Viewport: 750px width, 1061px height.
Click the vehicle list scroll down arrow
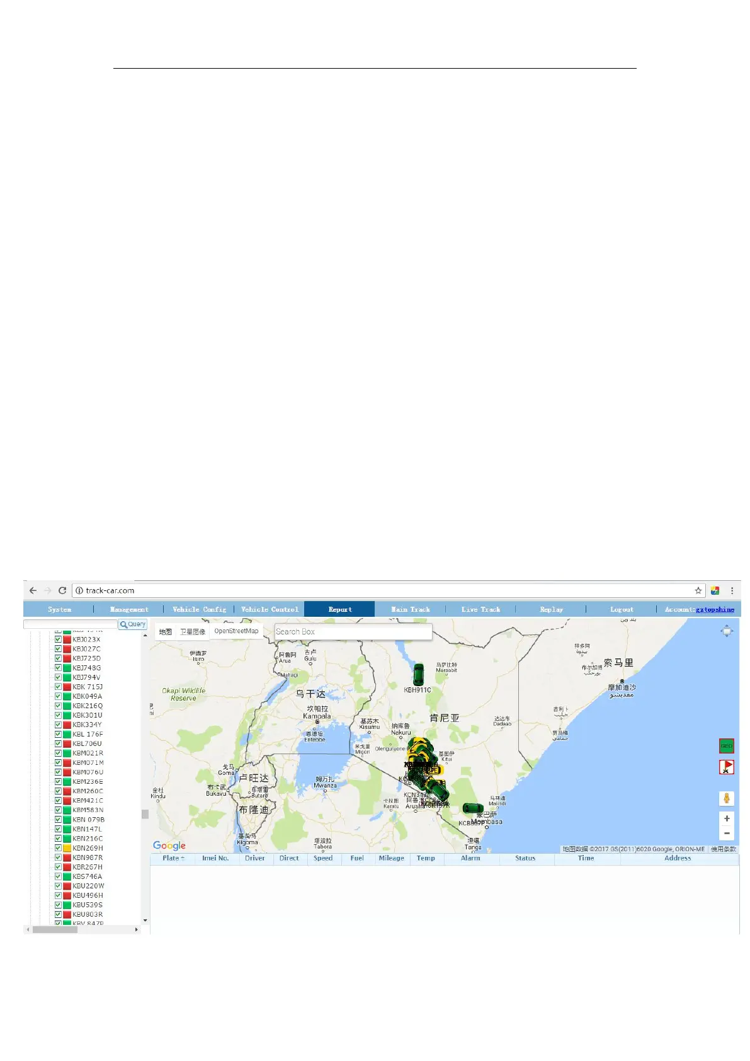point(145,920)
